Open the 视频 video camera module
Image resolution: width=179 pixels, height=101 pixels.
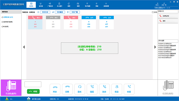[78, 5]
